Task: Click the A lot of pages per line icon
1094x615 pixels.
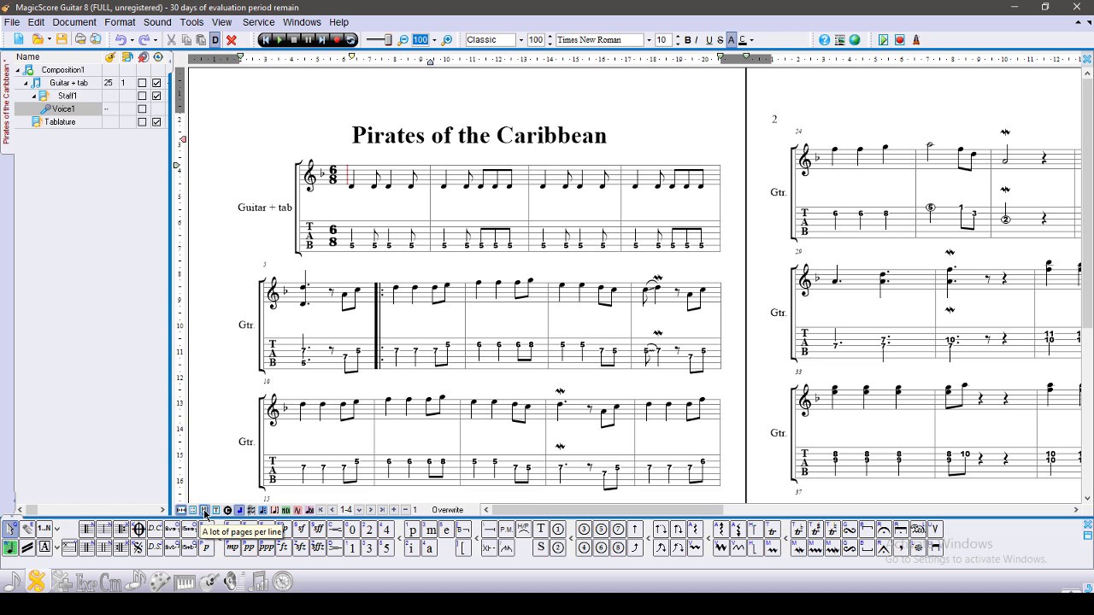Action: [204, 510]
